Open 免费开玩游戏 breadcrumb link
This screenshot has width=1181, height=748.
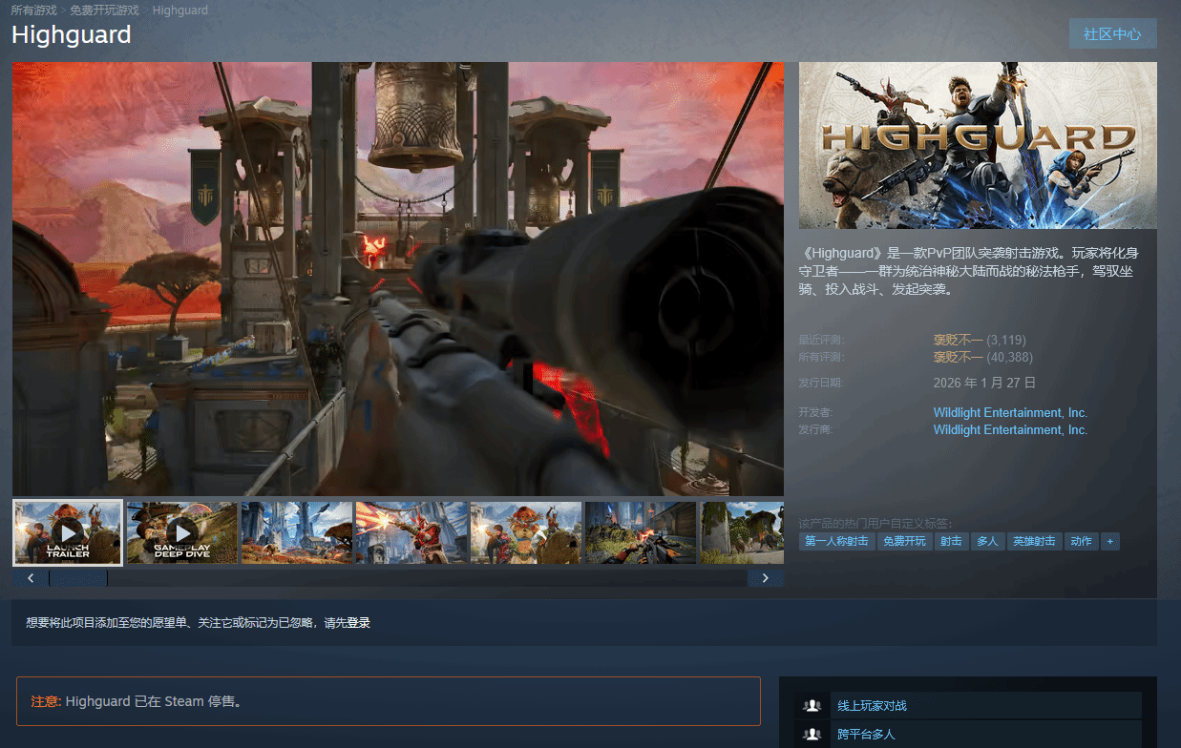(104, 10)
